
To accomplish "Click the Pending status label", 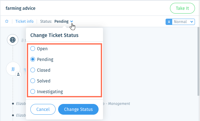I will coord(62,21).
